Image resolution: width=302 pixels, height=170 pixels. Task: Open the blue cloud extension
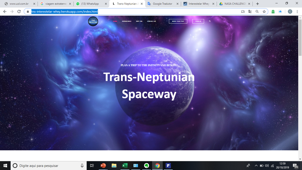(x=280, y=11)
